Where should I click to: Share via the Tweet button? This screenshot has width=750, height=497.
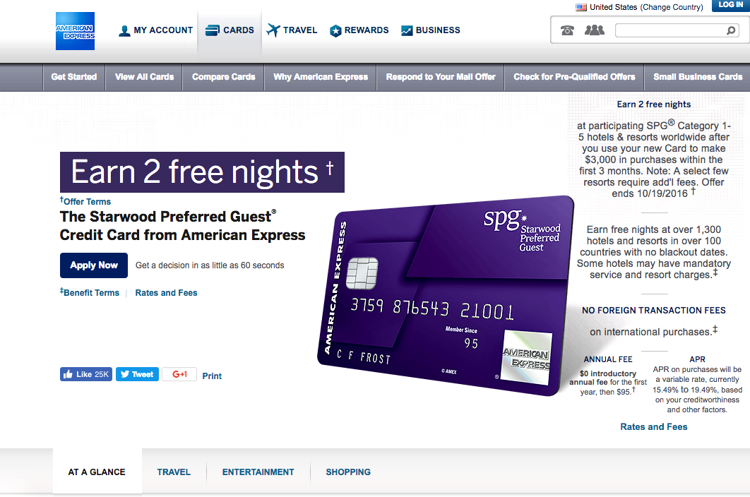(137, 374)
